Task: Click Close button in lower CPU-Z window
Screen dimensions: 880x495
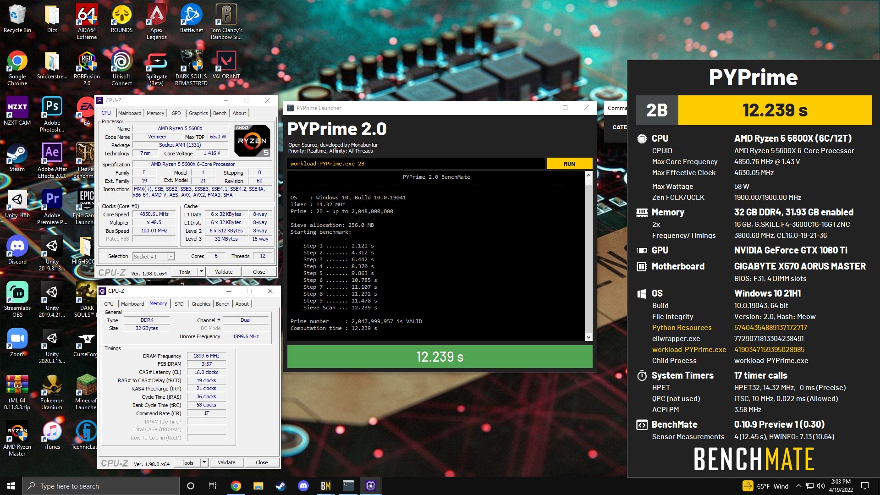Action: [262, 462]
